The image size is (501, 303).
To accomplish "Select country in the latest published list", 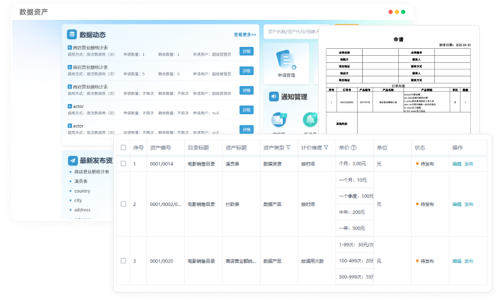I will point(82,191).
